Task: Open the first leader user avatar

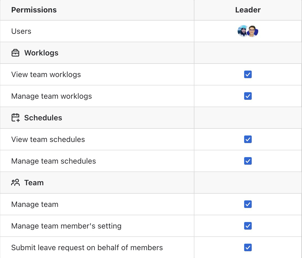Action: click(243, 31)
